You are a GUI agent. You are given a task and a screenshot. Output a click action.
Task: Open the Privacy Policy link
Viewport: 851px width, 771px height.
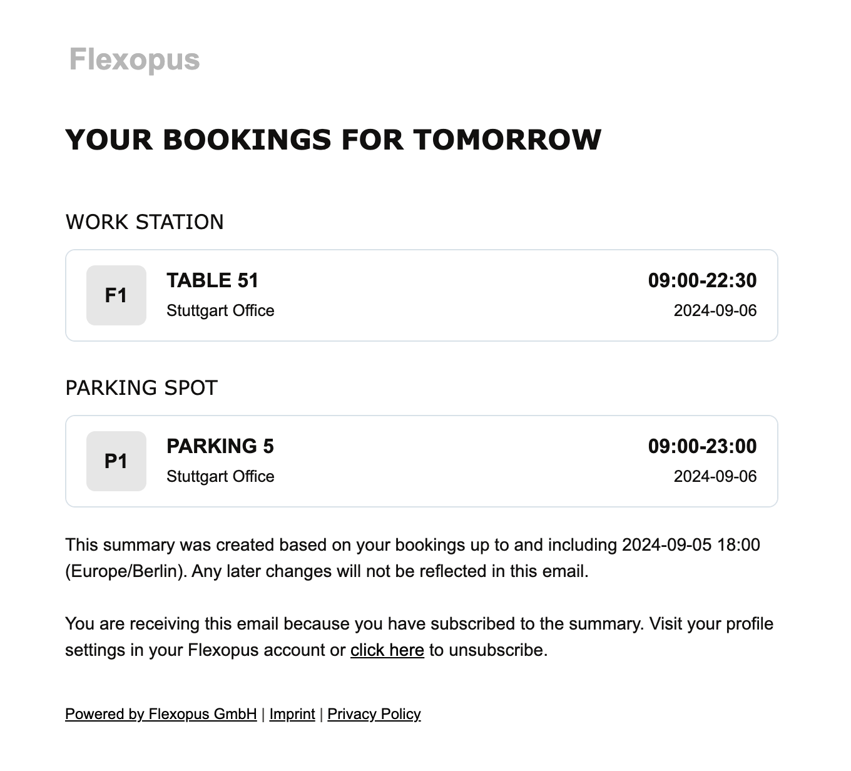tap(374, 714)
